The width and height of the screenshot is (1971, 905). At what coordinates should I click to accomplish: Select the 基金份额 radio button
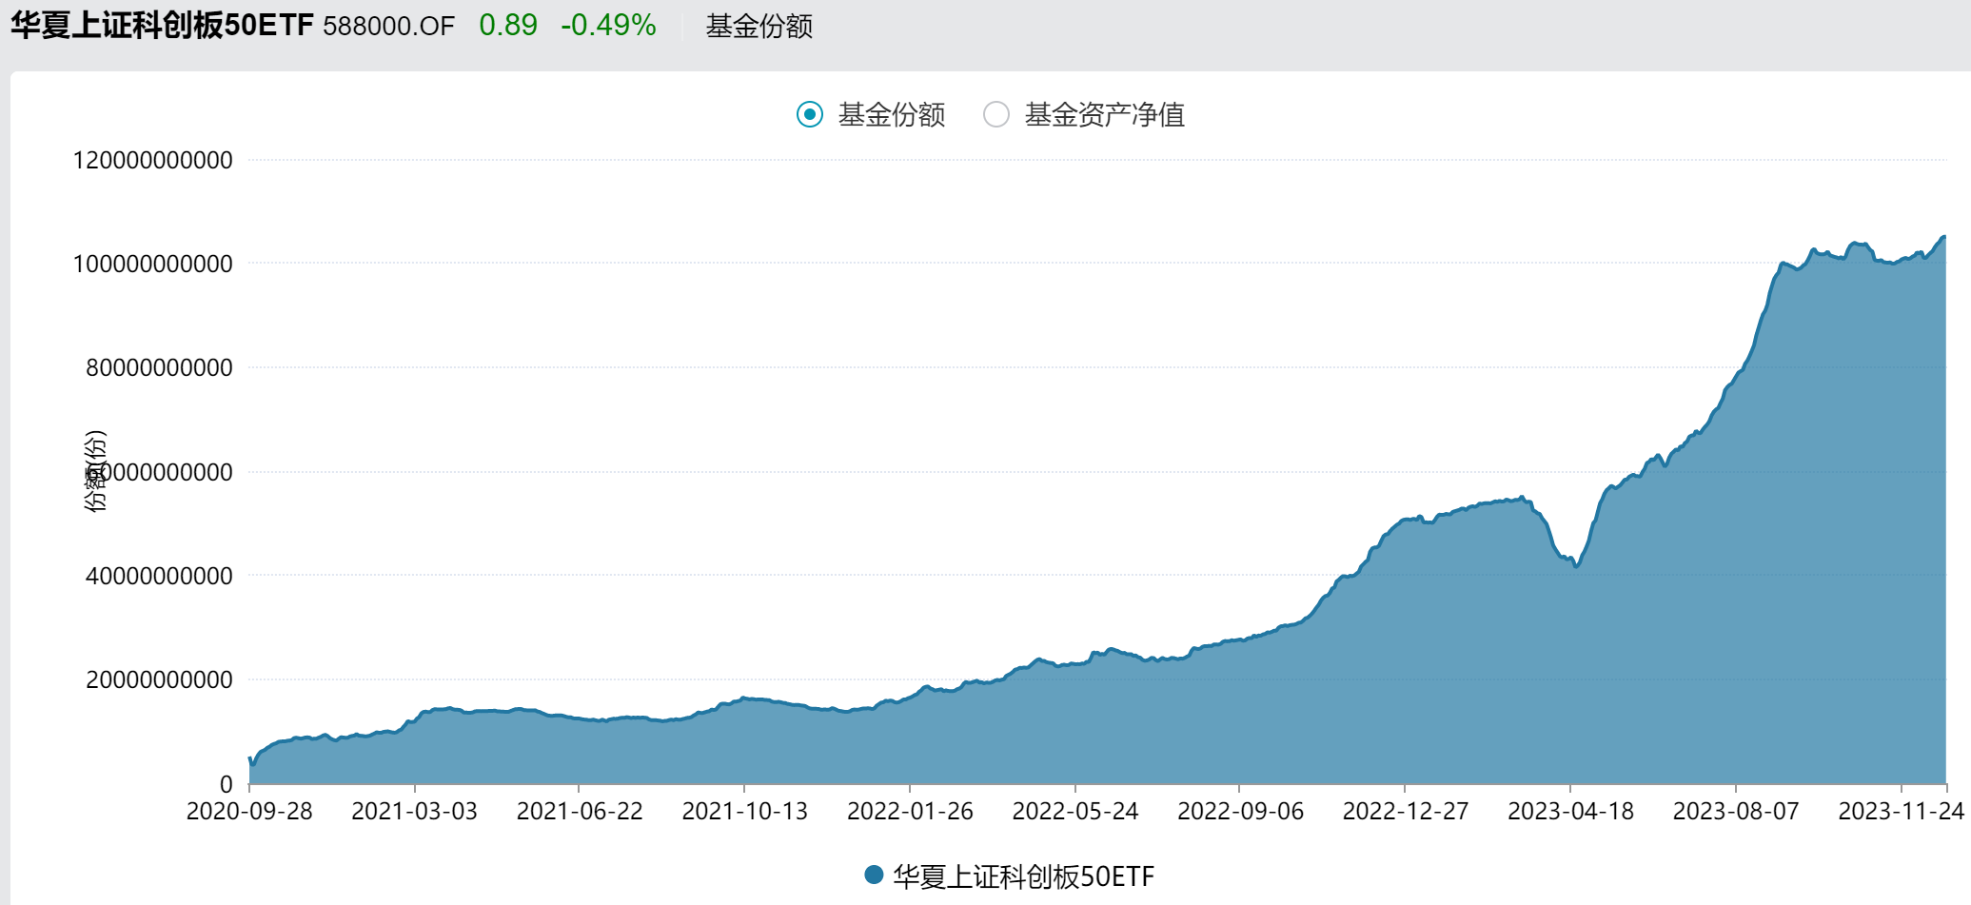coord(810,115)
